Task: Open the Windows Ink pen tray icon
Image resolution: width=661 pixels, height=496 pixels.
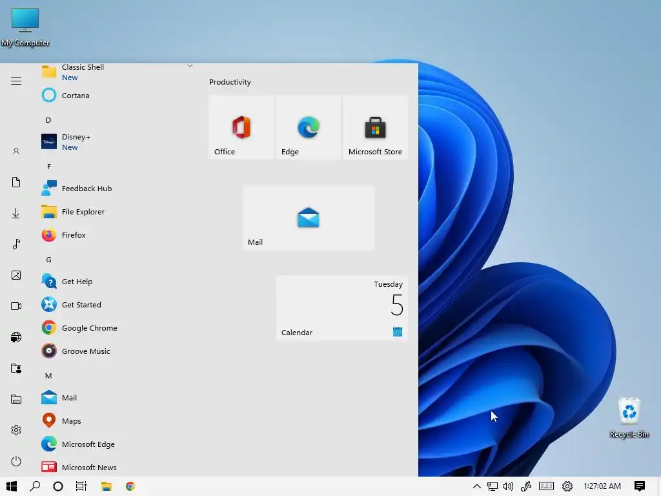Action: 526,486
